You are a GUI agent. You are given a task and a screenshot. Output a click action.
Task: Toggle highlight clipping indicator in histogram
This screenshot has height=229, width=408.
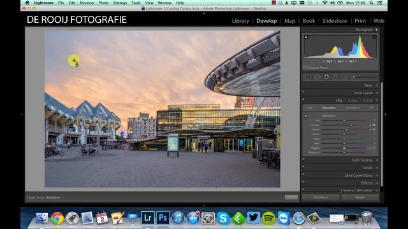click(x=374, y=37)
